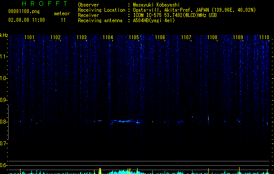Click time marker 1109
The height and width of the screenshot is (174, 274).
(x=238, y=37)
